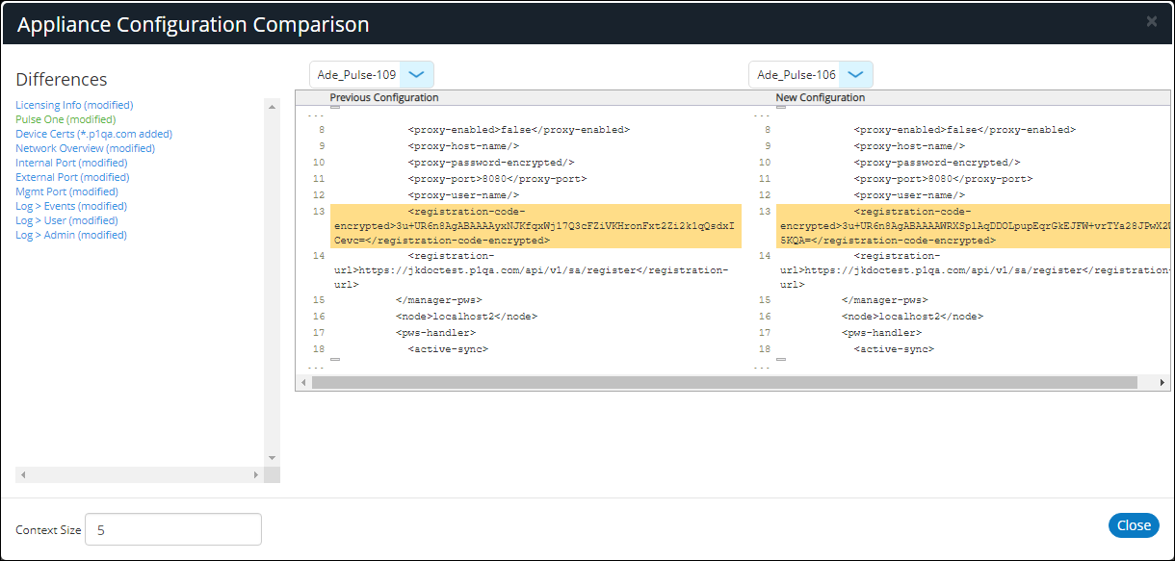Screen dimensions: 1175x561
Task: Click highlighted registration-code line 13 in Previous Configuration
Action: tap(535, 226)
